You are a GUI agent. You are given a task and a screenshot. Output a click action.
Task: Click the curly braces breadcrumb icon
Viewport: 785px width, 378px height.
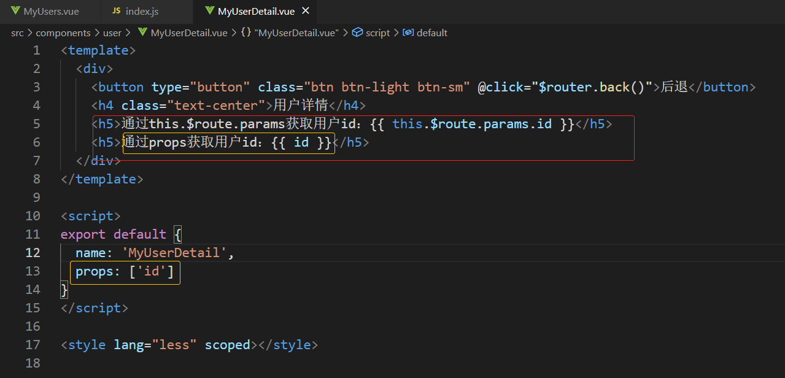pyautogui.click(x=246, y=33)
